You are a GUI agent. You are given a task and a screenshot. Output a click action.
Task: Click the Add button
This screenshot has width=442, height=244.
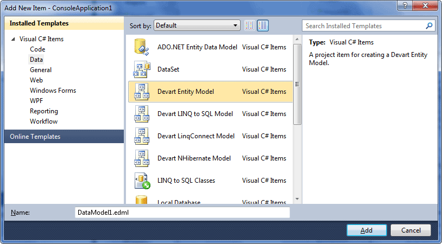tap(367, 230)
